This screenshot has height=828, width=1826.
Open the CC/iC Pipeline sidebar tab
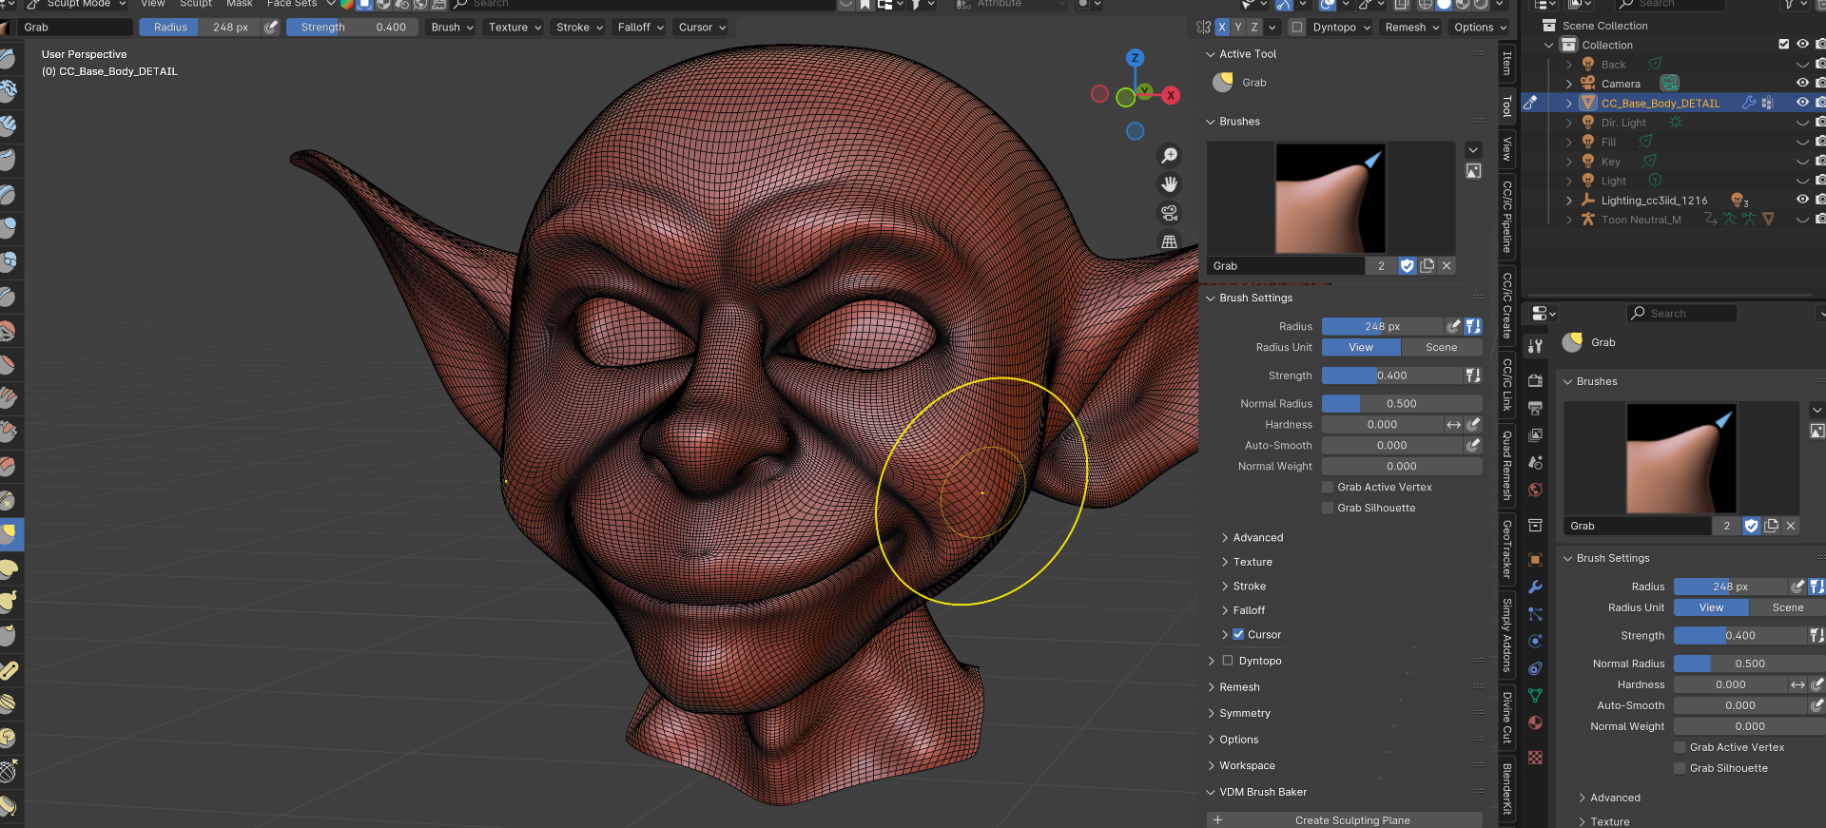coord(1506,216)
